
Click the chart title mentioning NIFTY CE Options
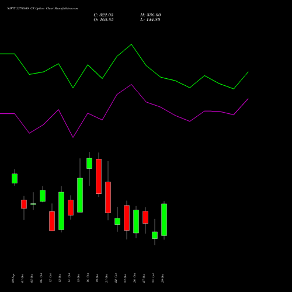tap(43, 9)
